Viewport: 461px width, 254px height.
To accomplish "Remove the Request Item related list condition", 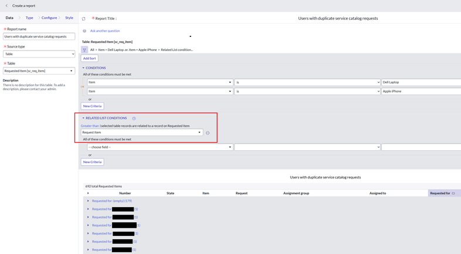I will 208,133.
